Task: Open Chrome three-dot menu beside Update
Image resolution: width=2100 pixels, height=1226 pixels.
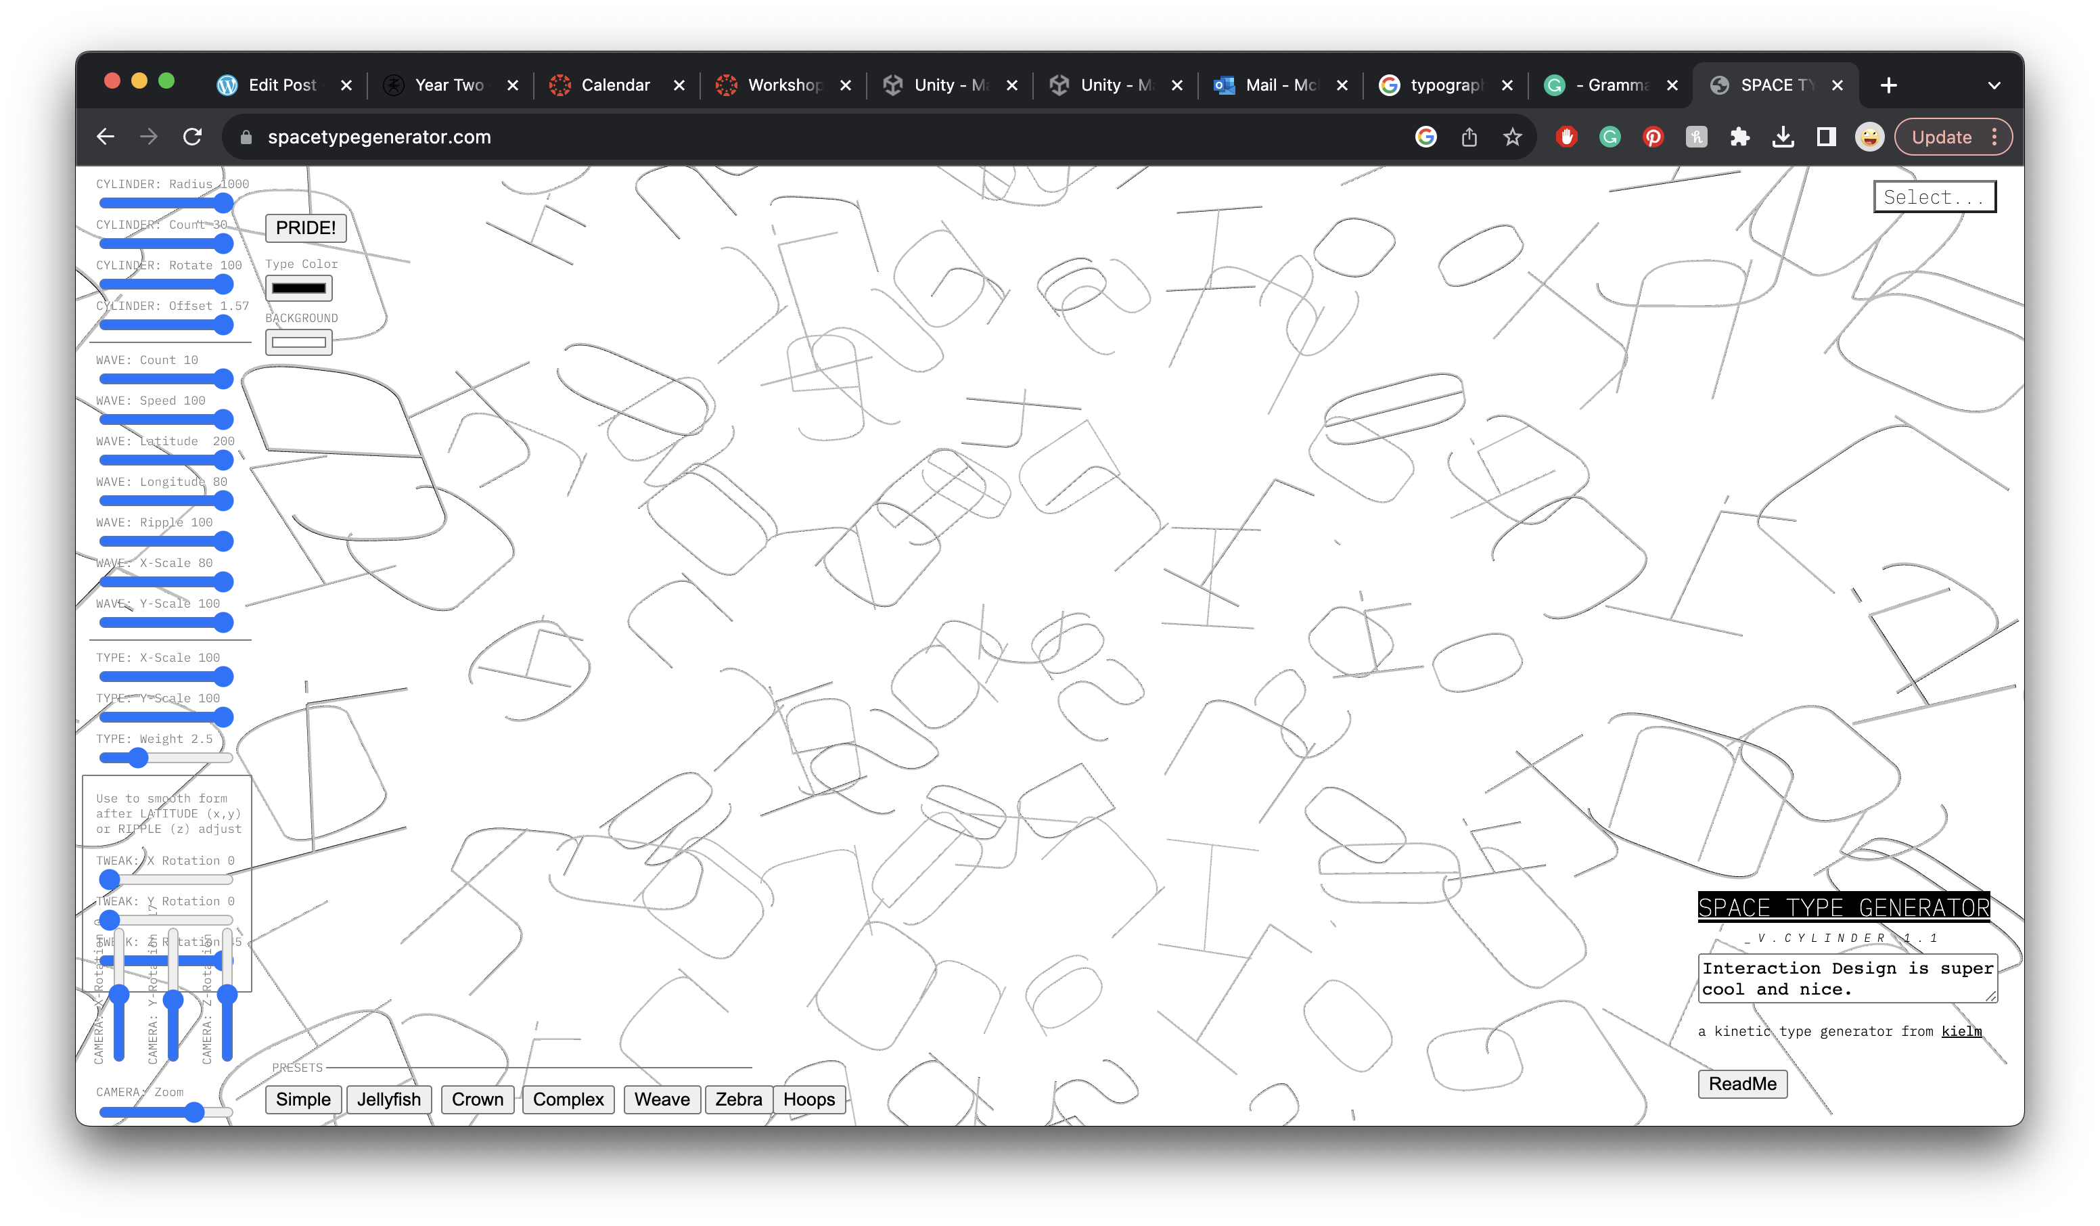Action: 1994,137
